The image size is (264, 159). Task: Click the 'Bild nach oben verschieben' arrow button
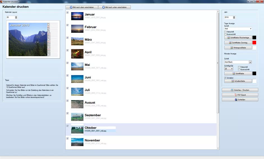(x=81, y=7)
